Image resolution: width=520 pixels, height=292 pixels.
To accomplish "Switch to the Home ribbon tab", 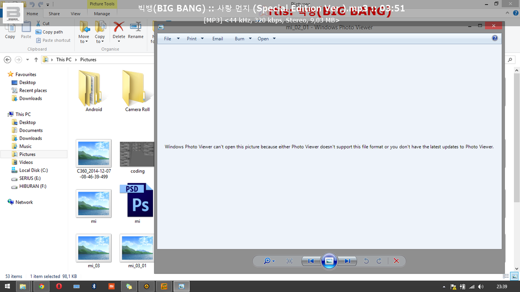I will tap(32, 14).
